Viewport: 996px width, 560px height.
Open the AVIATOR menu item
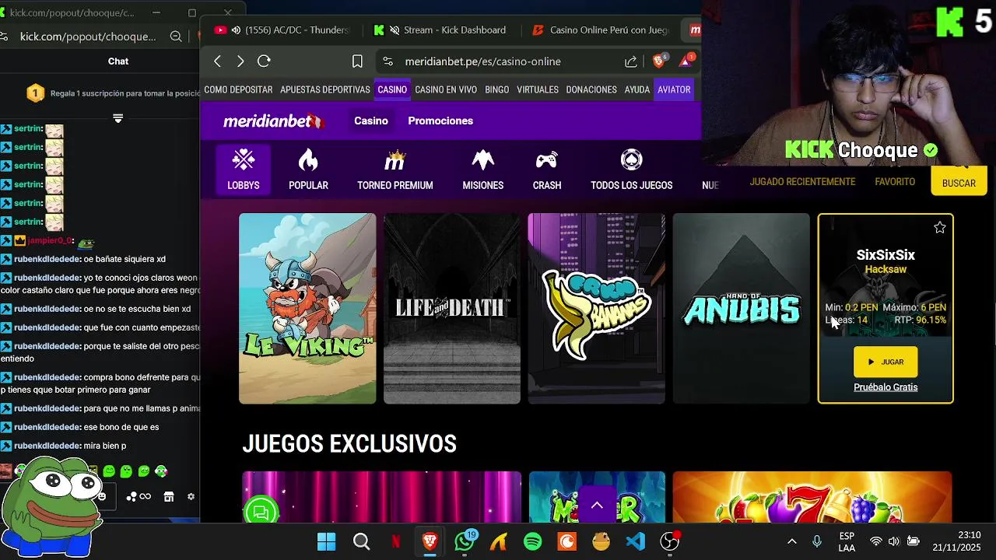[x=674, y=89]
